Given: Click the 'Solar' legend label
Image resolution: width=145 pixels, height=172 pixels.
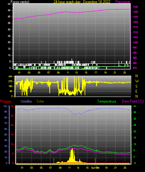Looking at the screenshot, I should (x=40, y=101).
